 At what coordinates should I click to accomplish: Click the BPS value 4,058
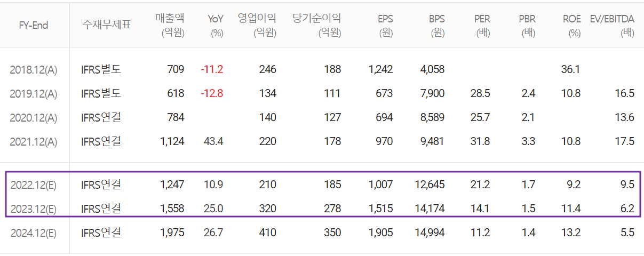432,69
